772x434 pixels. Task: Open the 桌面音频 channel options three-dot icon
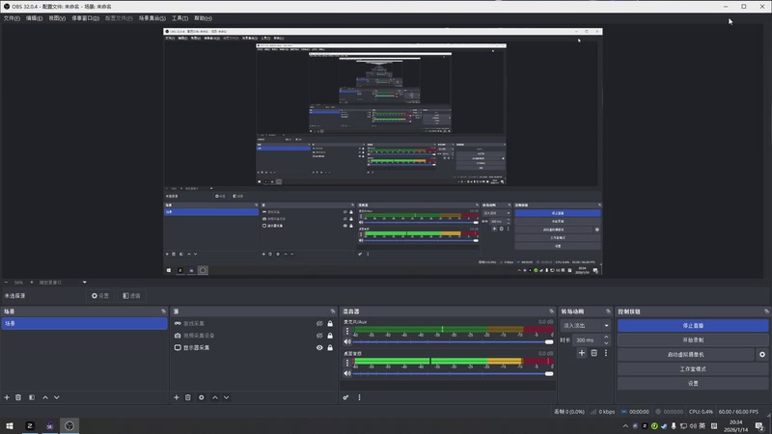(347, 363)
